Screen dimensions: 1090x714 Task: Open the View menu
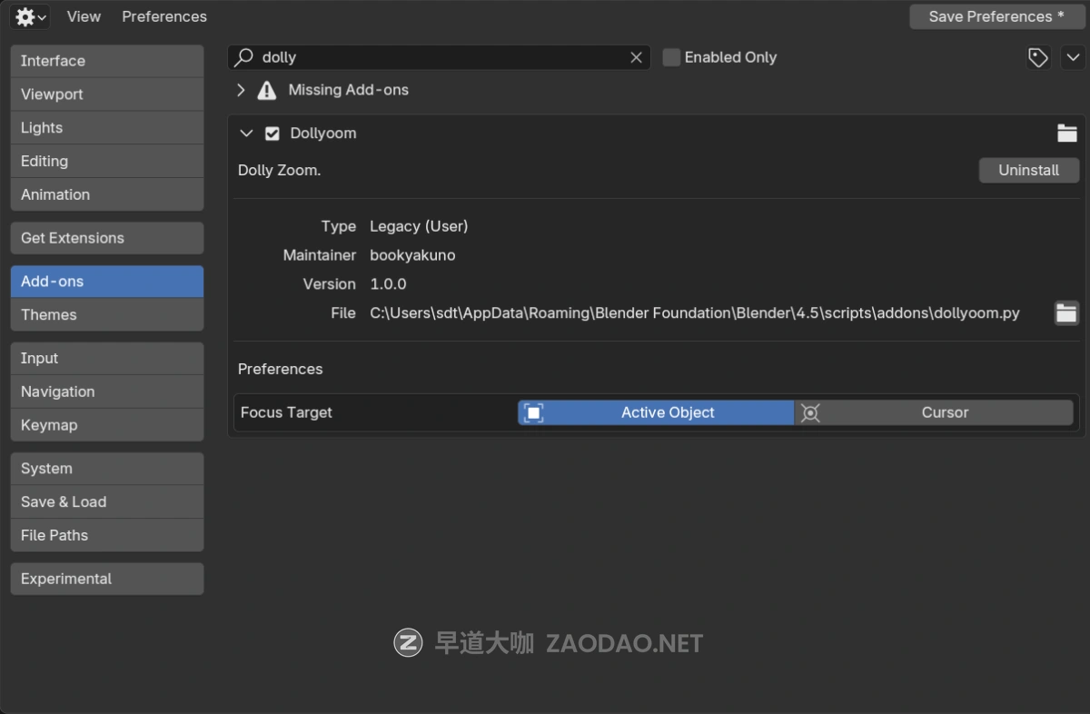click(x=84, y=16)
